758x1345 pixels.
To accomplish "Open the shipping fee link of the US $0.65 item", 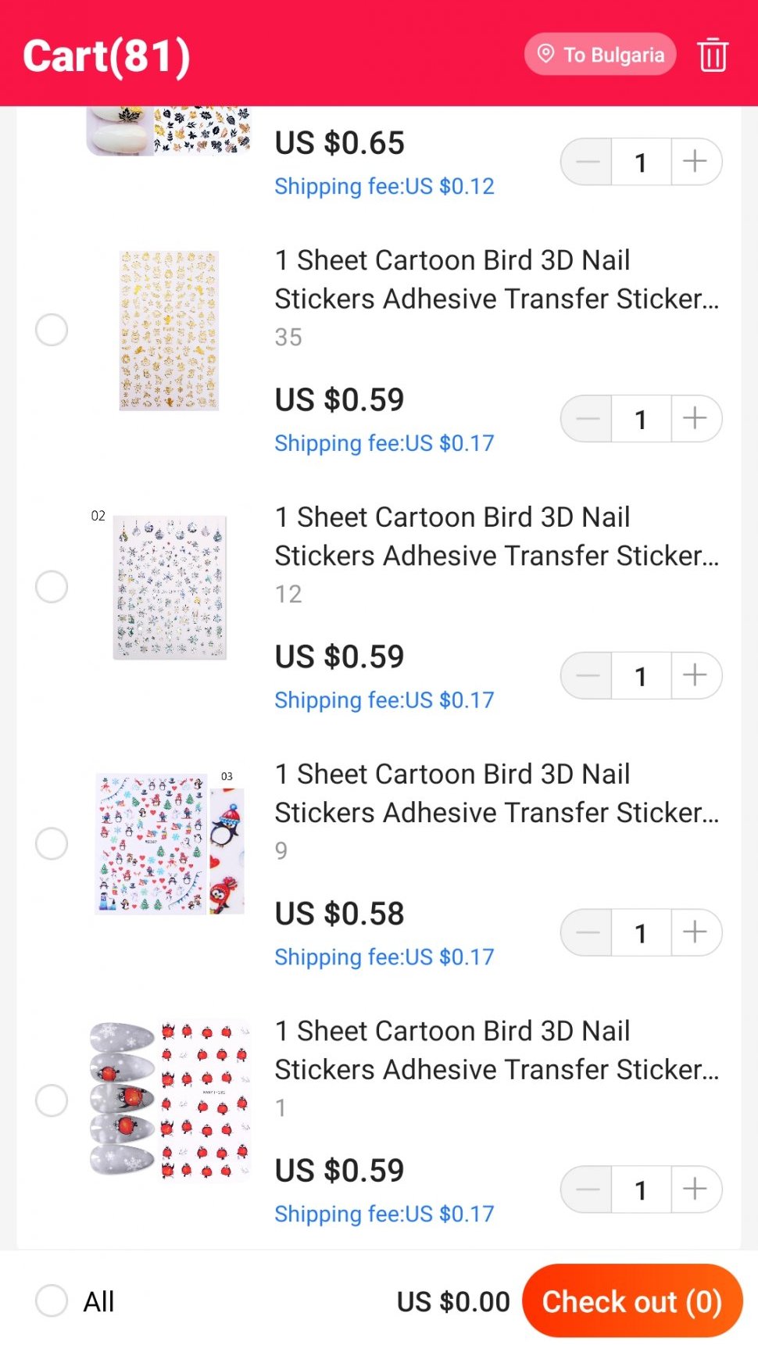I will coord(384,187).
